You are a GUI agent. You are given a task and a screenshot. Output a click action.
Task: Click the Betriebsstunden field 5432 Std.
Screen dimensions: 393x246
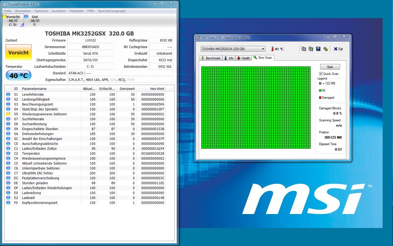[x=161, y=67]
